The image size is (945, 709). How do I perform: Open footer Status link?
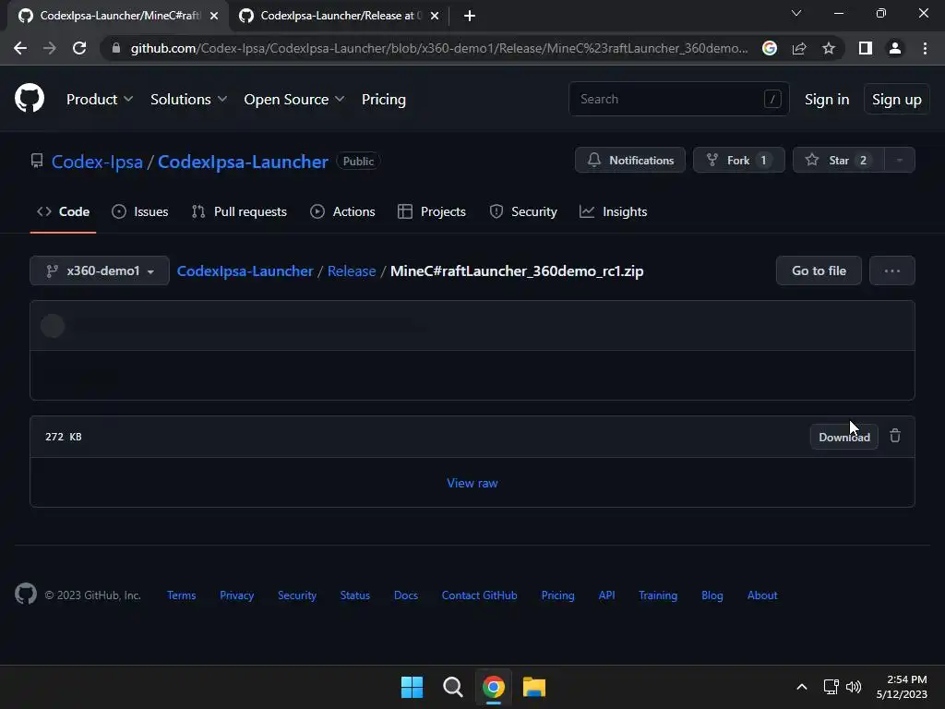[355, 595]
